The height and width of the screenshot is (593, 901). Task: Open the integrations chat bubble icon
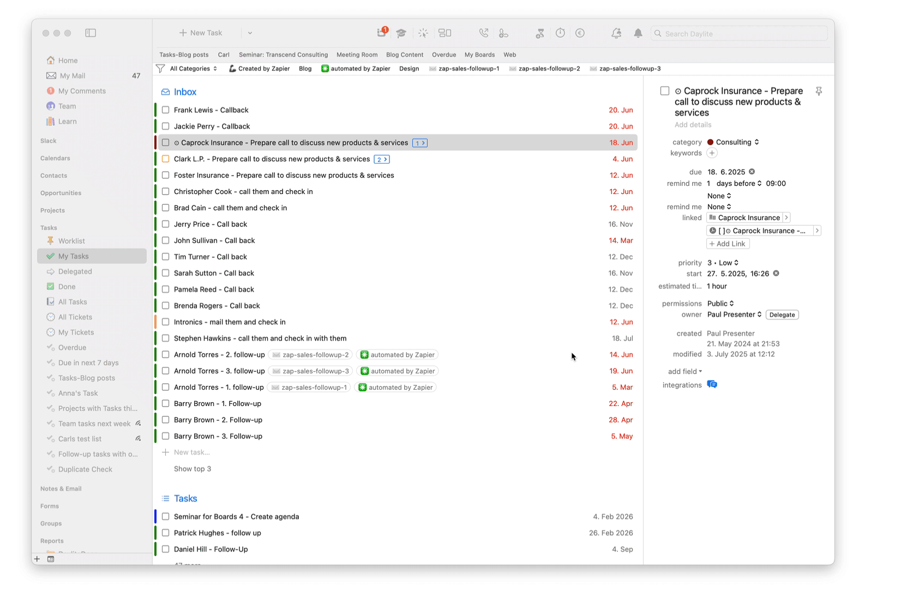coord(712,385)
